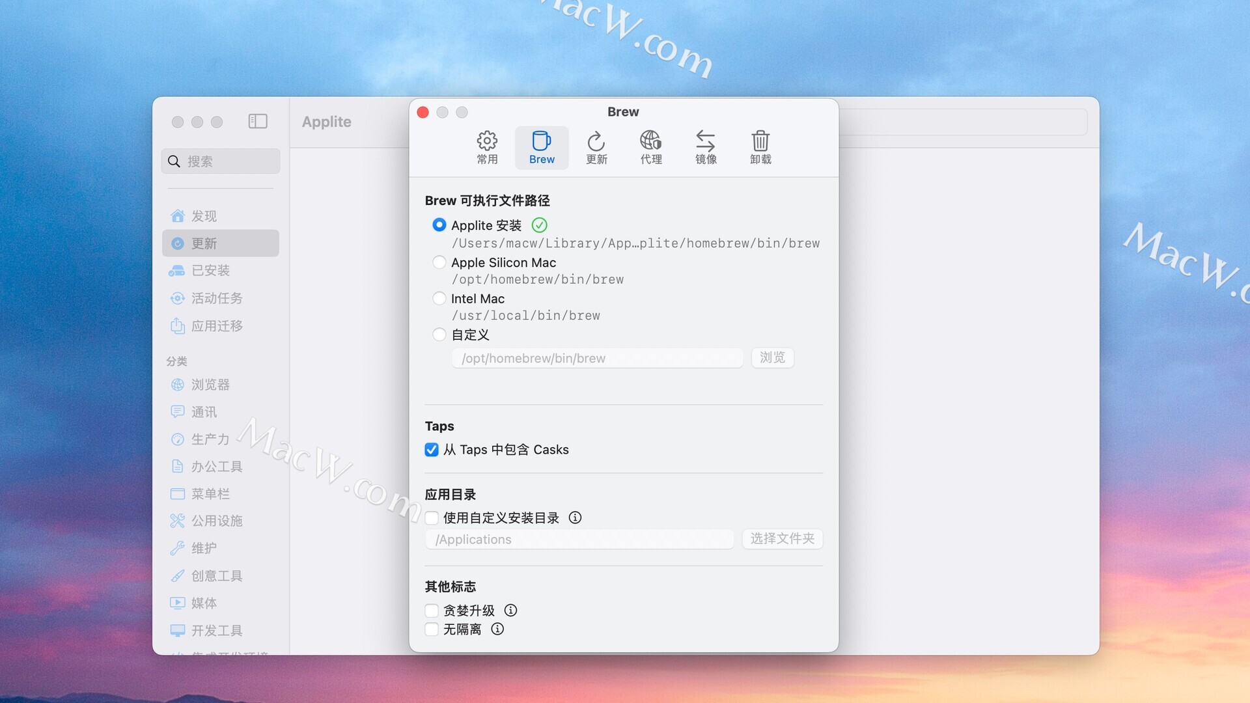Enable 使用自定义安装目录 checkbox
This screenshot has width=1250, height=703.
(432, 518)
